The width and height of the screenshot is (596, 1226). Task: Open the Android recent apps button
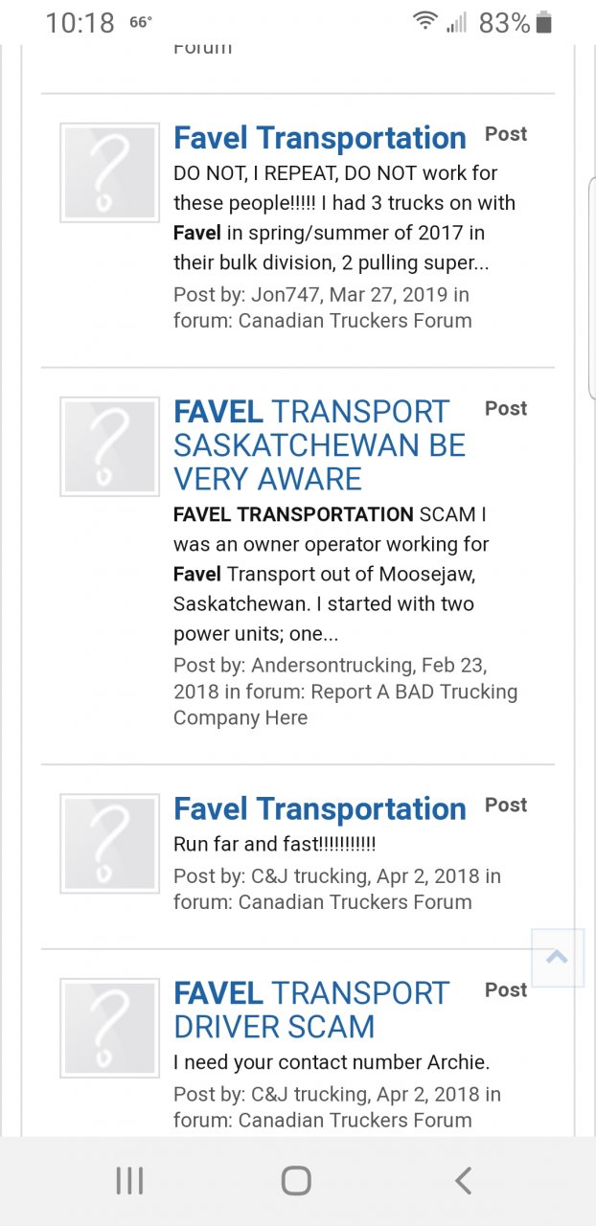click(129, 1181)
